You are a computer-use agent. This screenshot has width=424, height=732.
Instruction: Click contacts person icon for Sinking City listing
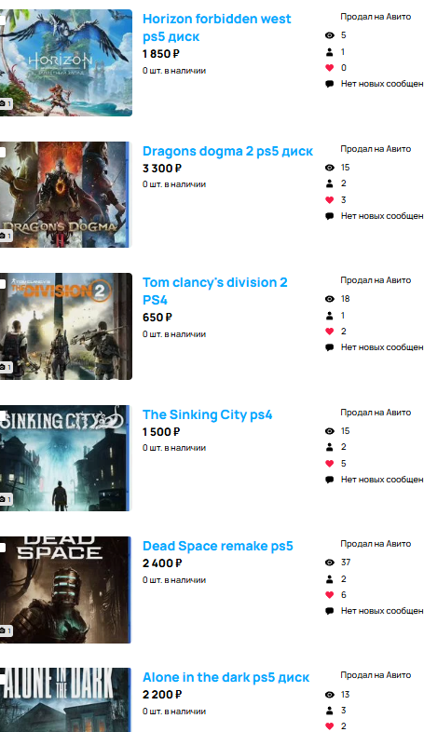[x=330, y=447]
